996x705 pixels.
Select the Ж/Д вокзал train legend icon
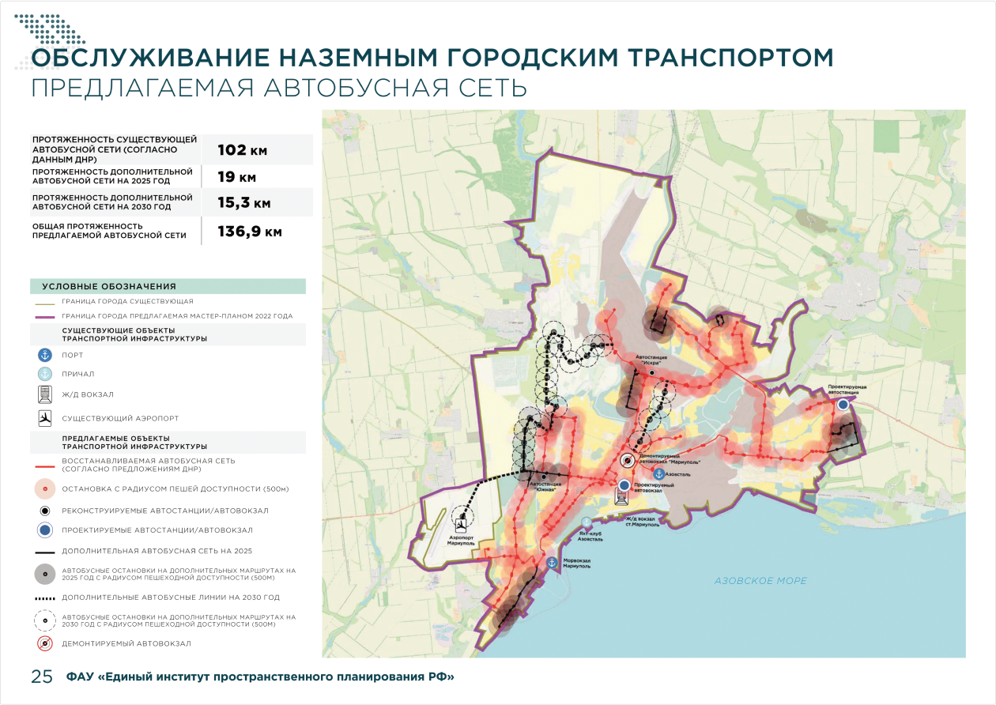coord(45,394)
